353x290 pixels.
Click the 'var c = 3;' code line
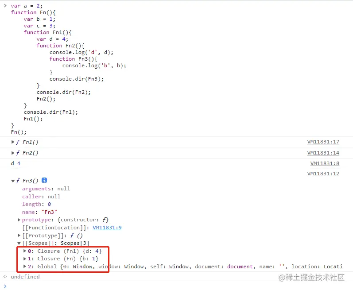click(x=39, y=26)
